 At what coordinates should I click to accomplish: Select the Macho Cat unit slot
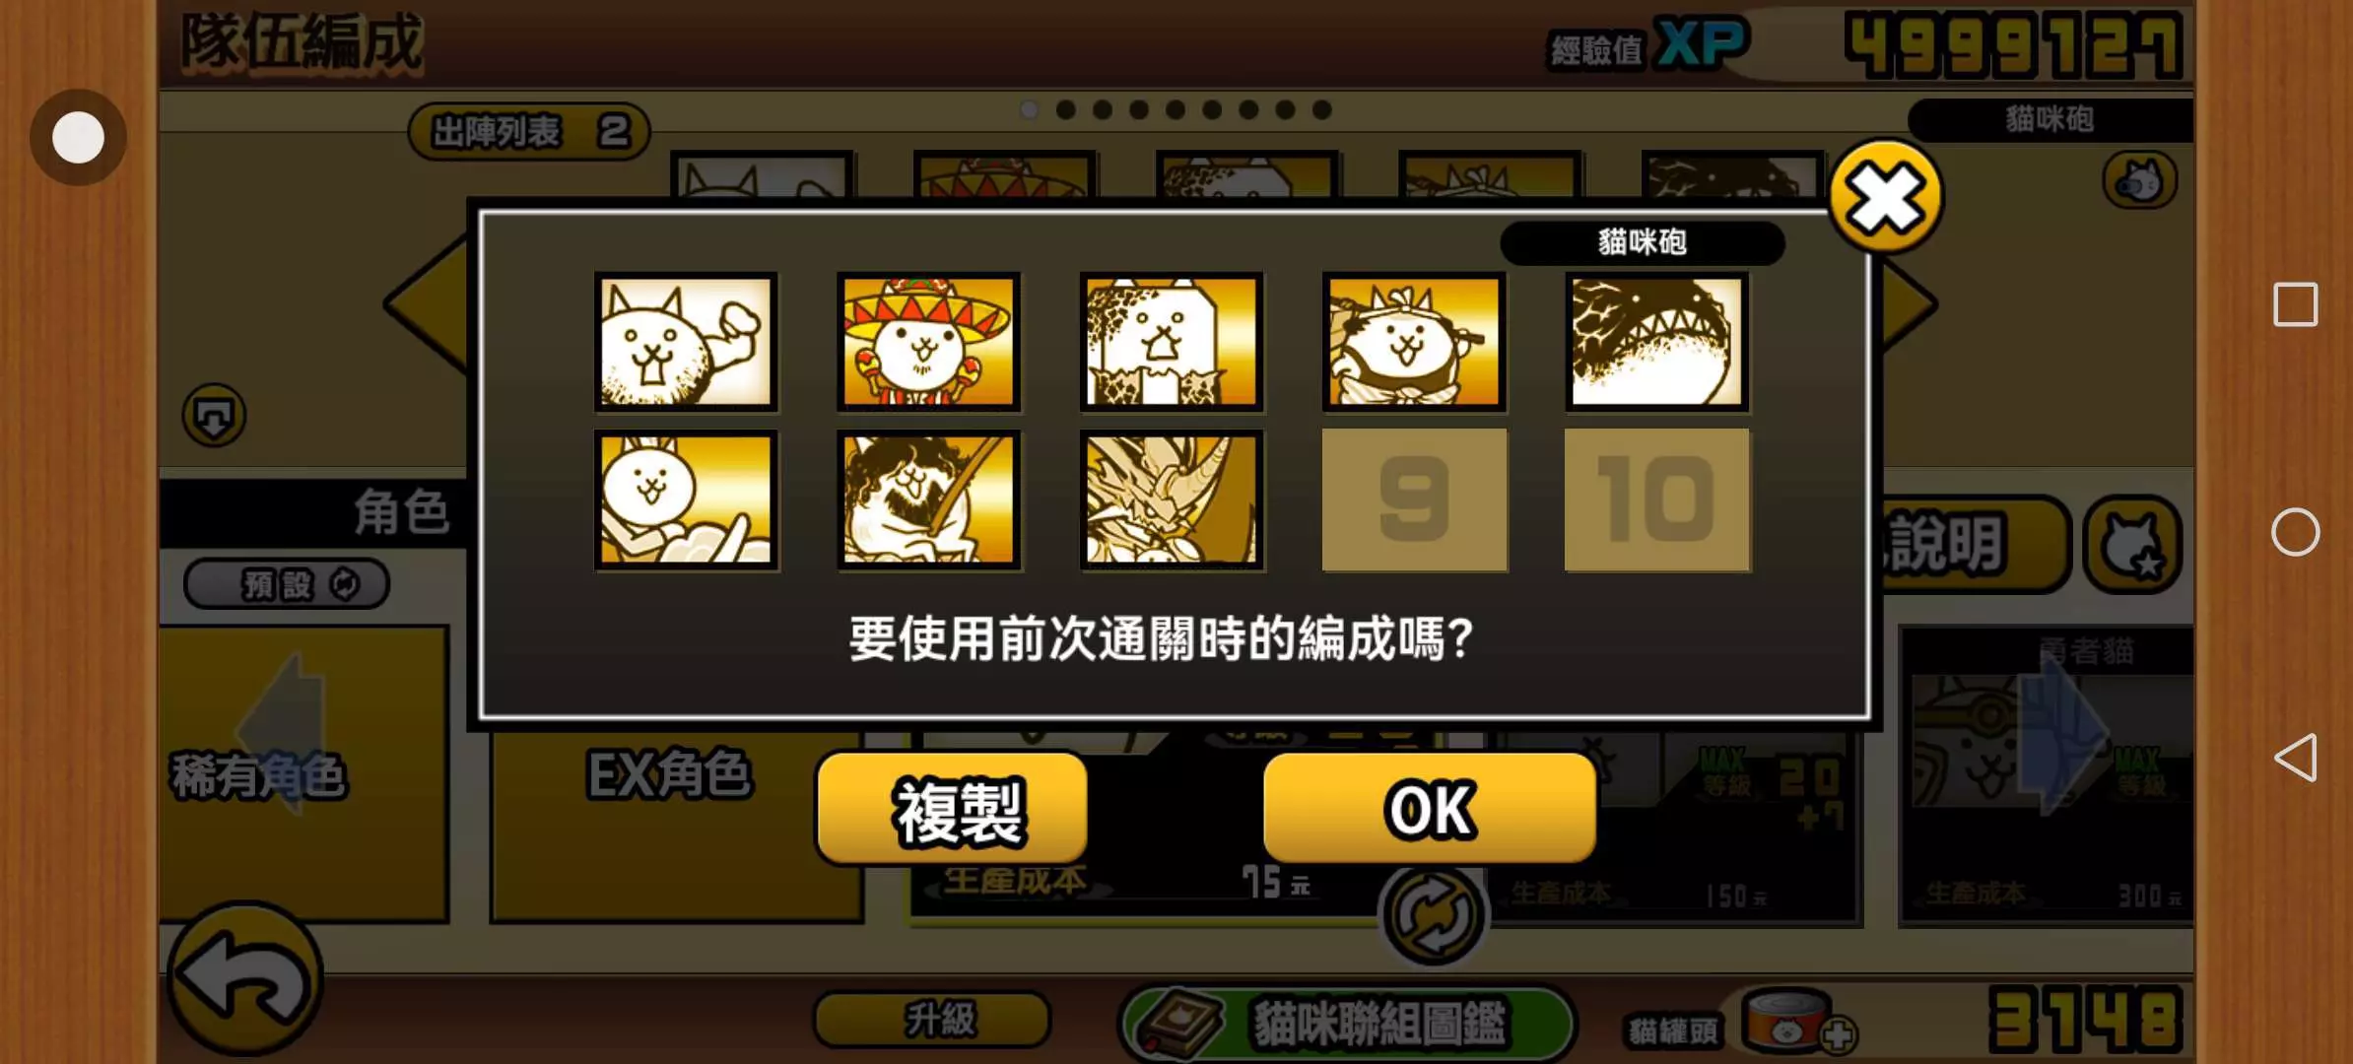[x=686, y=342]
